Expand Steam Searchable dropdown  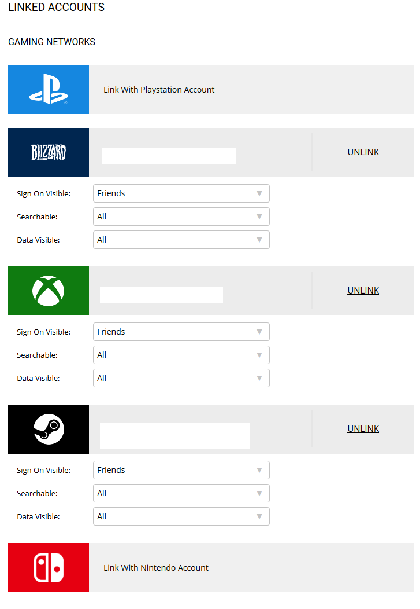pos(181,493)
